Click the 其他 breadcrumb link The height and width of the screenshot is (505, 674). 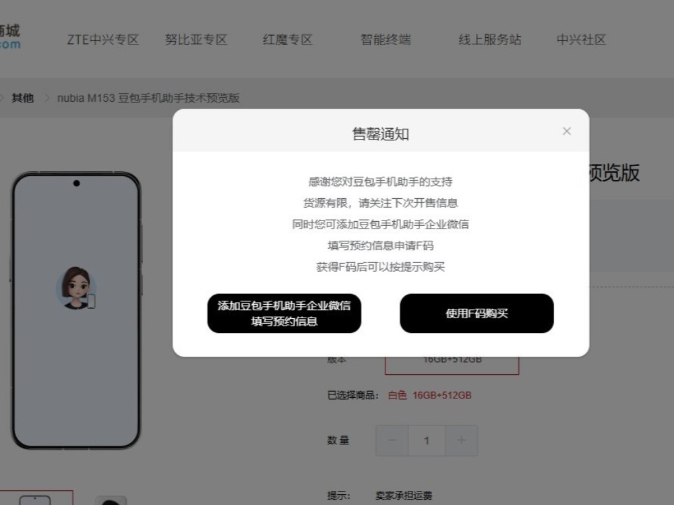[22, 98]
